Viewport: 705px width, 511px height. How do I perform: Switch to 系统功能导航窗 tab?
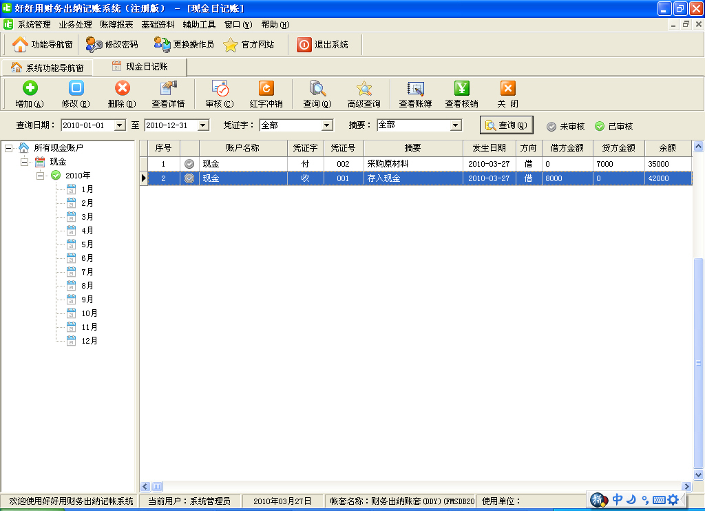point(48,67)
